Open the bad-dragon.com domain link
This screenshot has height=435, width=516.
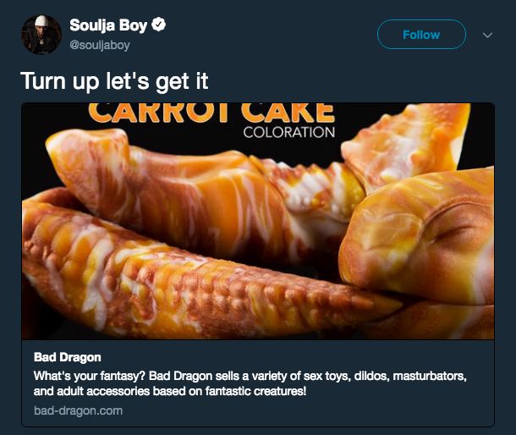coord(79,410)
